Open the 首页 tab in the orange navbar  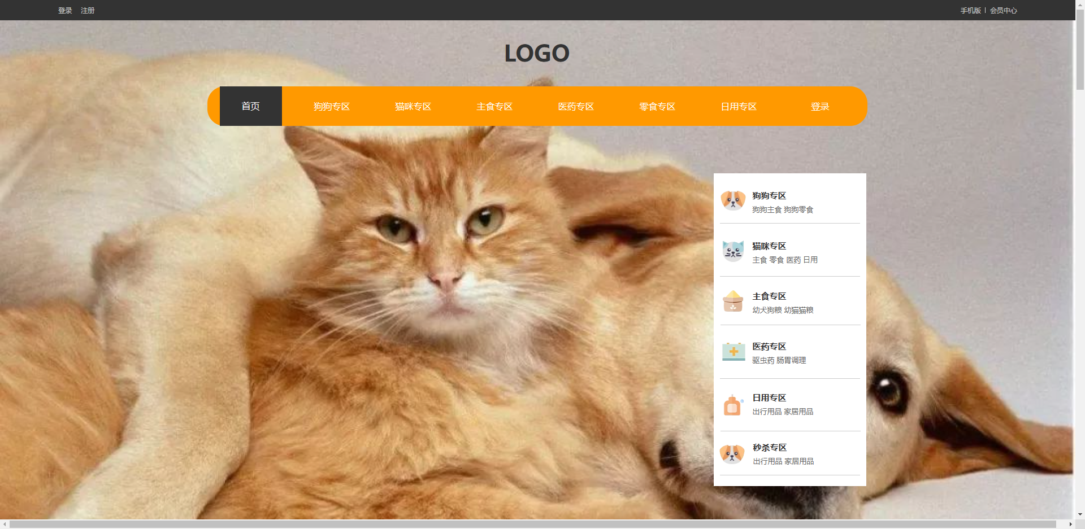tap(251, 106)
